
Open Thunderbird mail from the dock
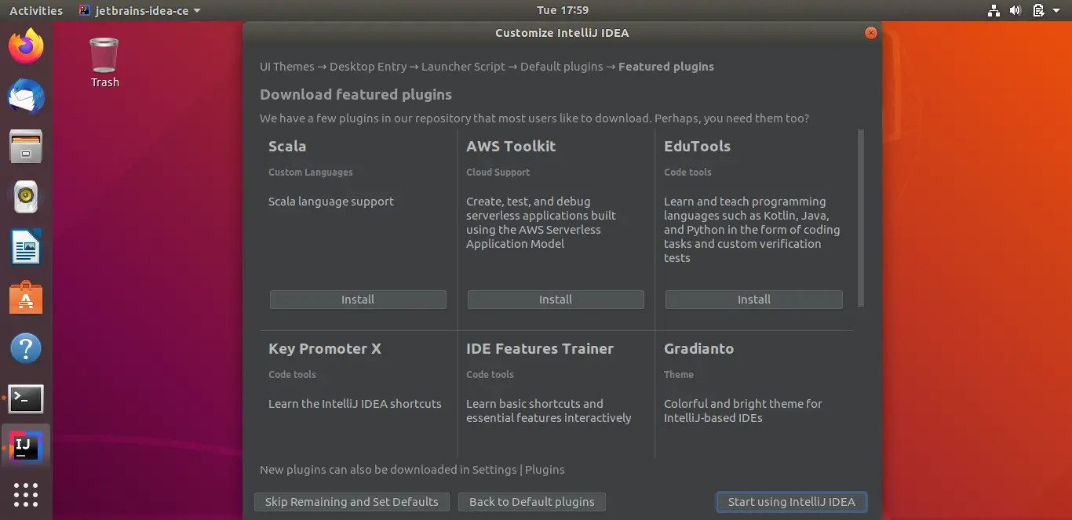[x=26, y=96]
